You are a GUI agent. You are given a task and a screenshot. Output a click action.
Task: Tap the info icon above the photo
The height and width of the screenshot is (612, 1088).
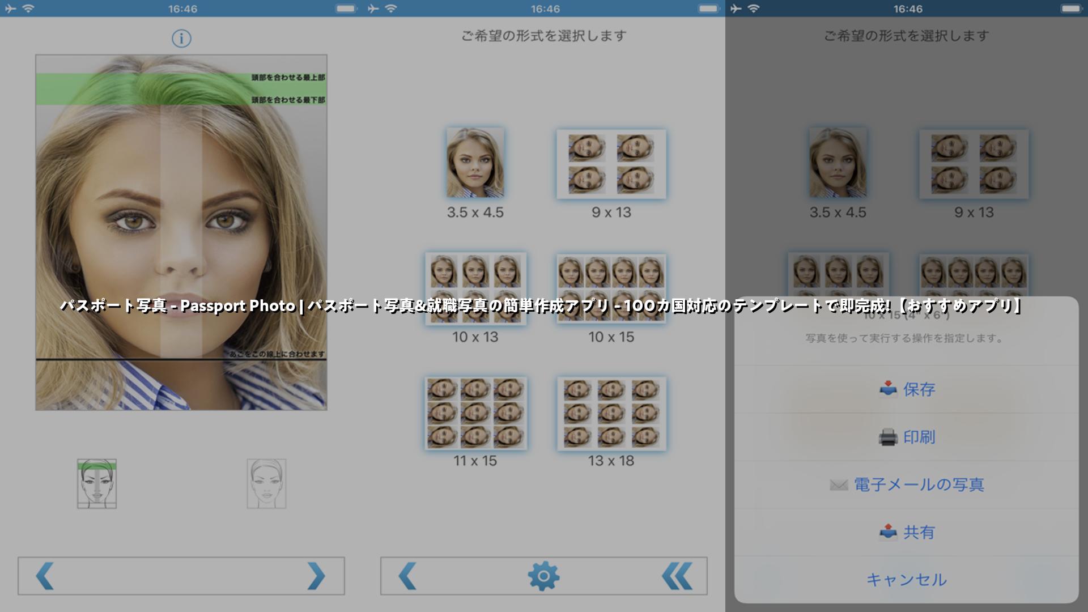(181, 39)
